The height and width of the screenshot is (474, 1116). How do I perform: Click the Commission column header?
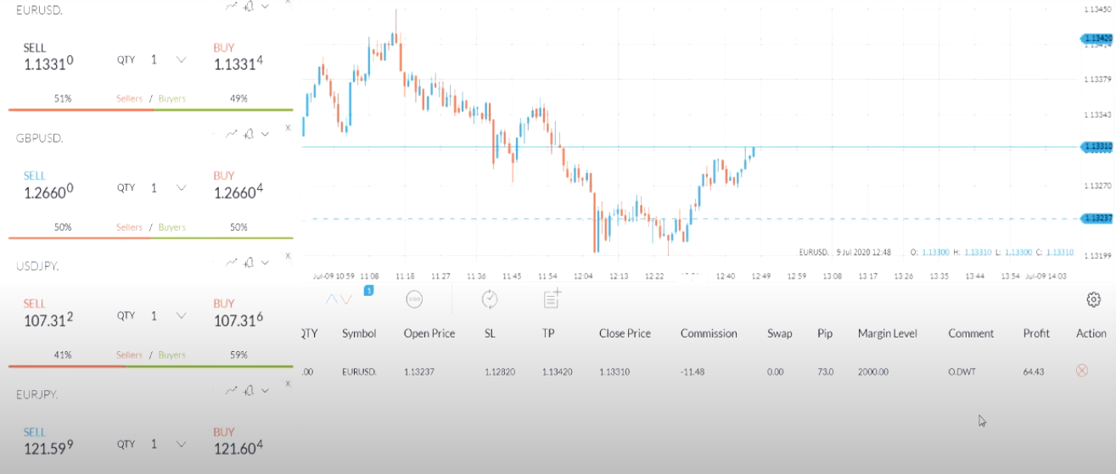[709, 333]
